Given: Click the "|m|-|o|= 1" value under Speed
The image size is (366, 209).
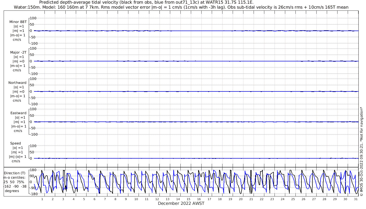Looking at the screenshot, I should (18, 156).
